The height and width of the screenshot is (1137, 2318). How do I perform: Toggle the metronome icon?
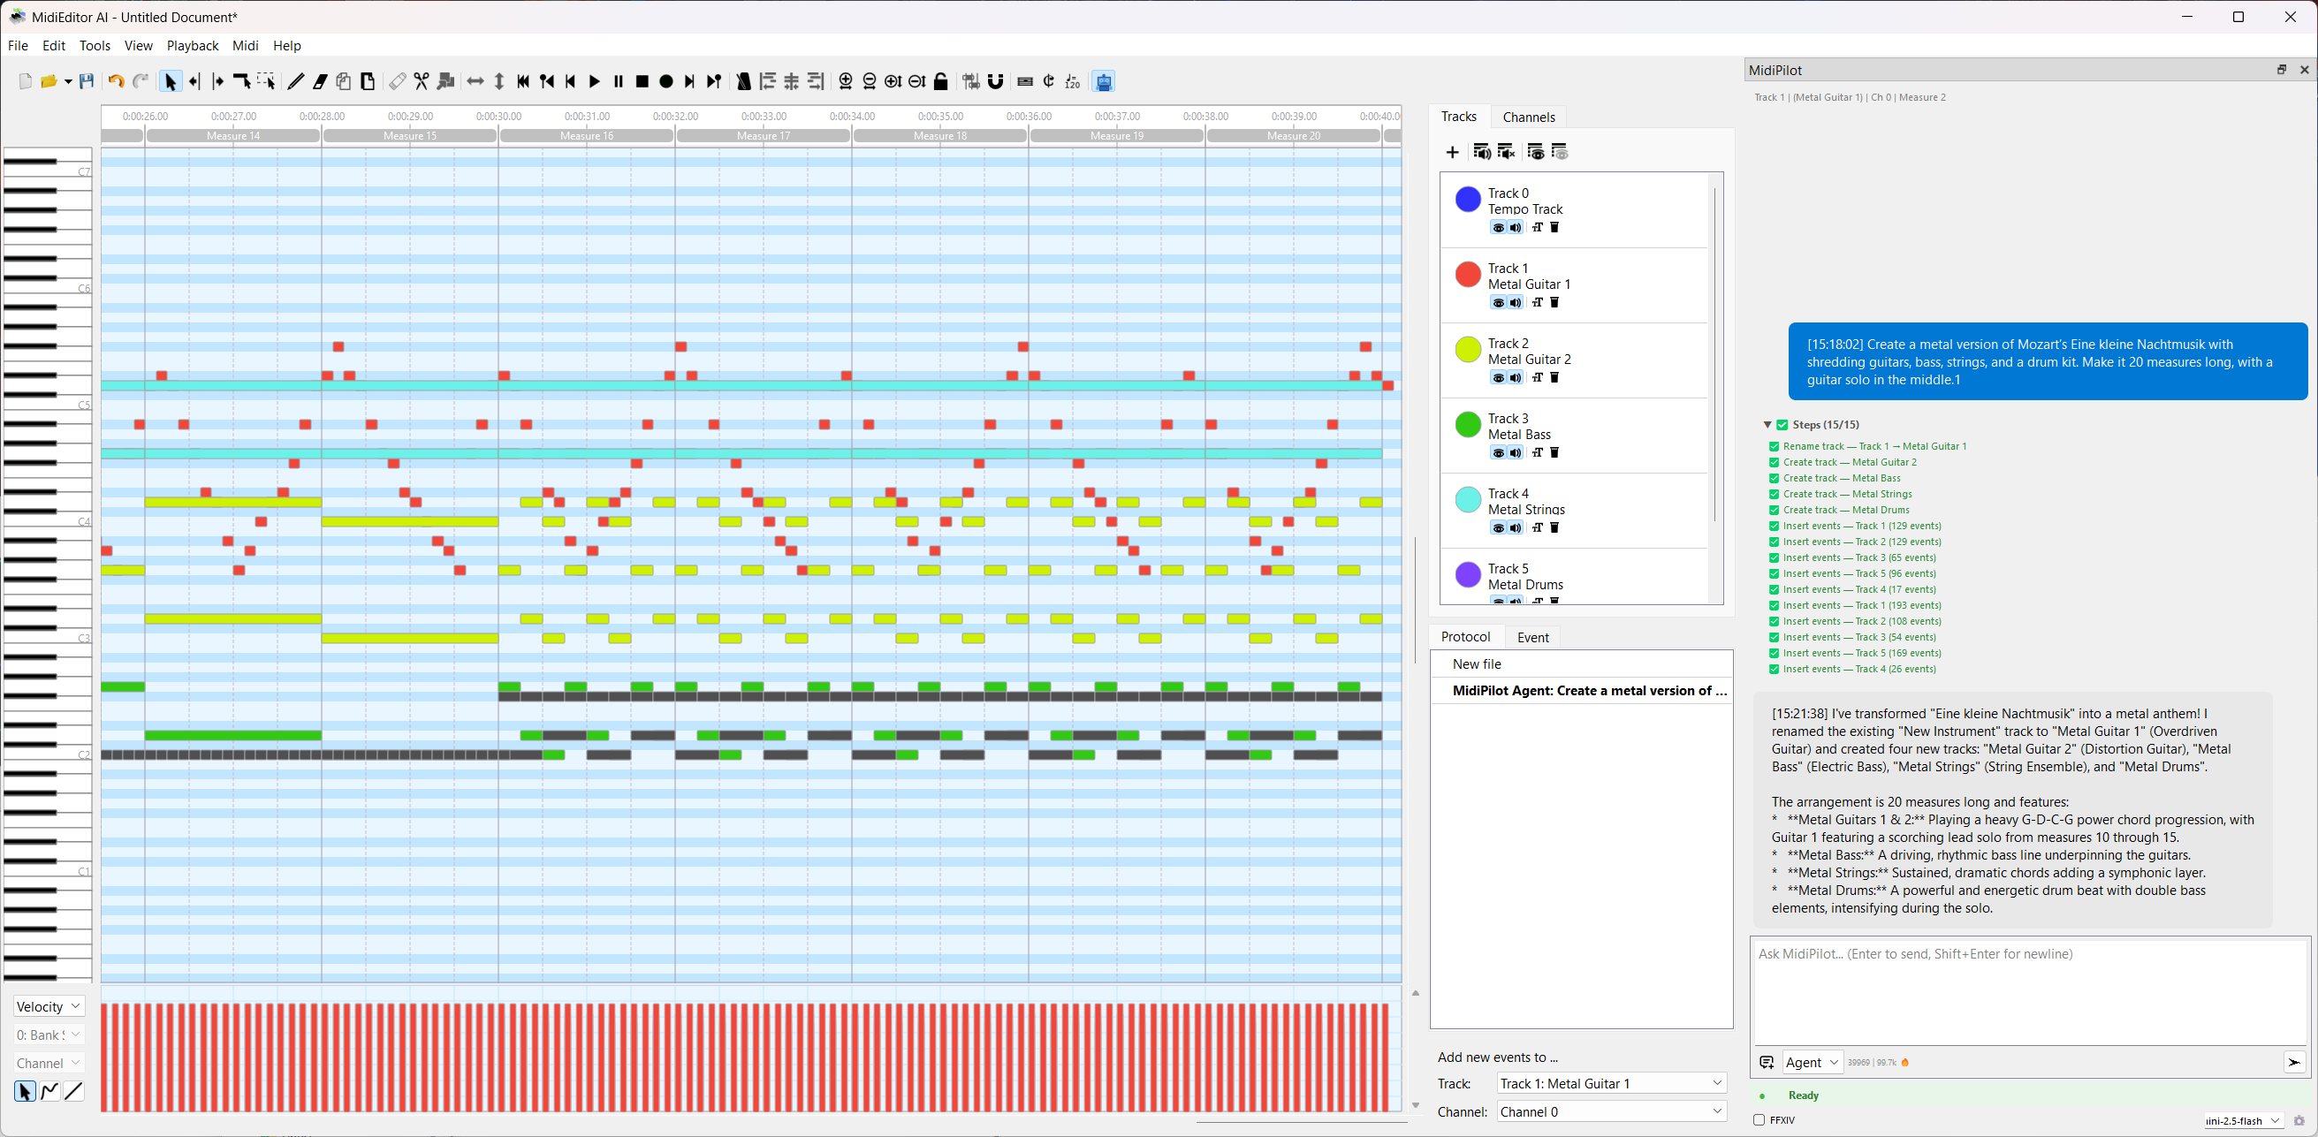pos(743,82)
